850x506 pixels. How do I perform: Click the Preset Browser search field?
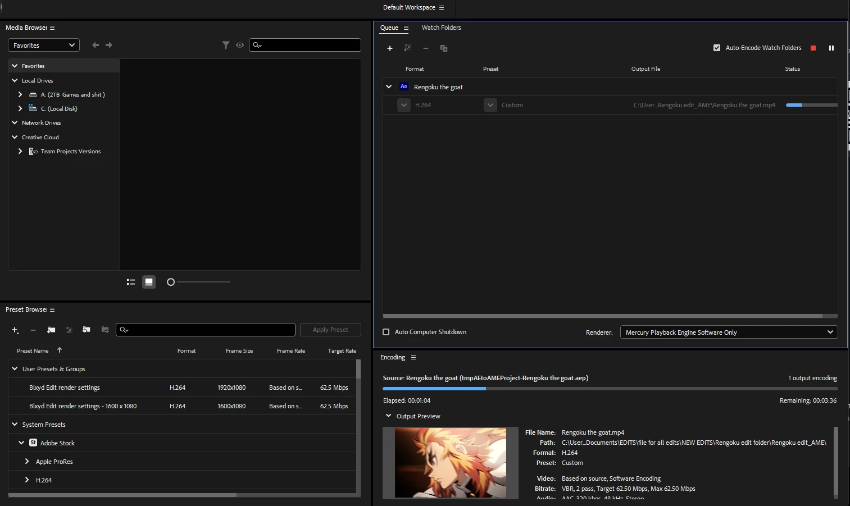(x=206, y=330)
